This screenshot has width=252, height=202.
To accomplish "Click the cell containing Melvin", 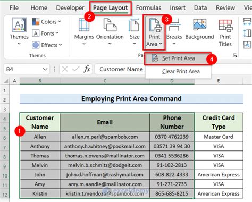I will point(40,165).
